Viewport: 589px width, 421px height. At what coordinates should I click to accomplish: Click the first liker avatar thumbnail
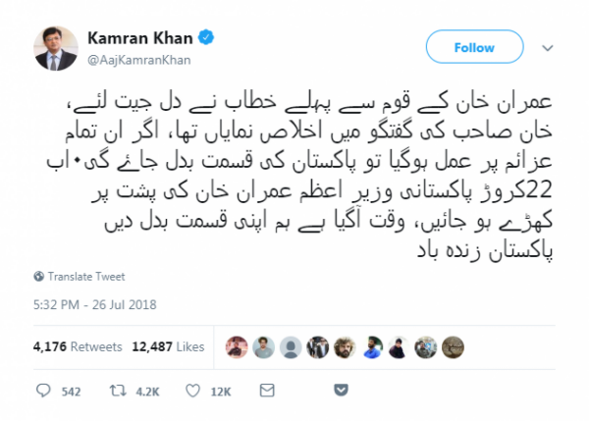point(237,347)
